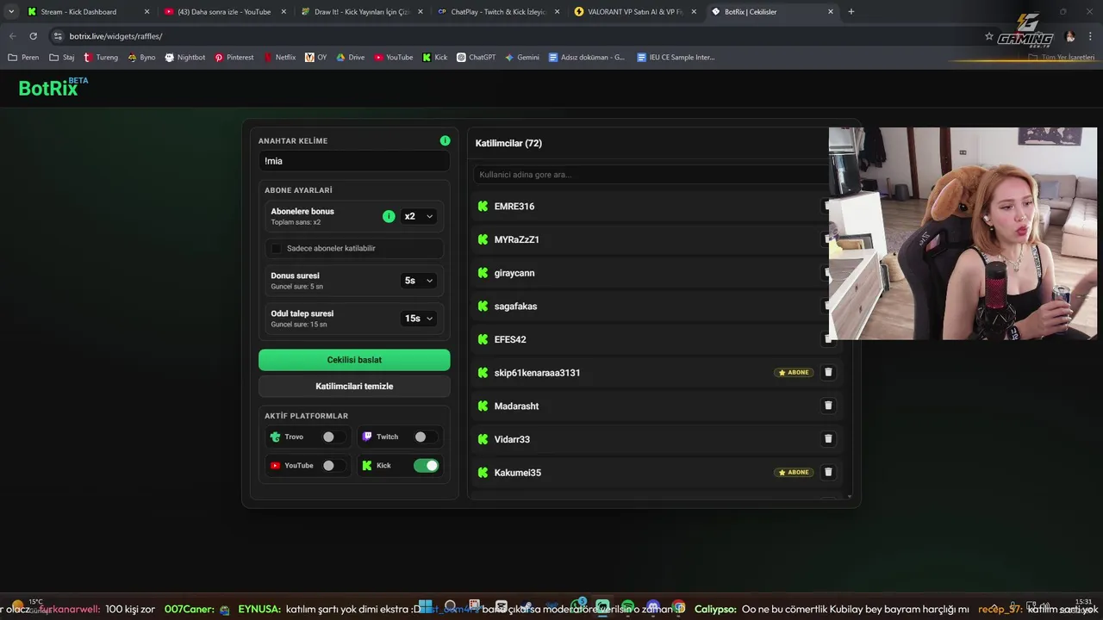
Task: Open tab search dropdown arrow
Action: pos(11,12)
